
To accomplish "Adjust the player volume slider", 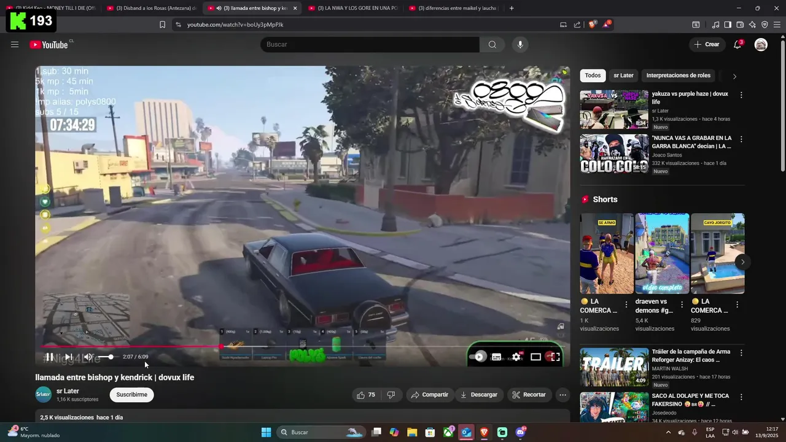I will 106,357.
